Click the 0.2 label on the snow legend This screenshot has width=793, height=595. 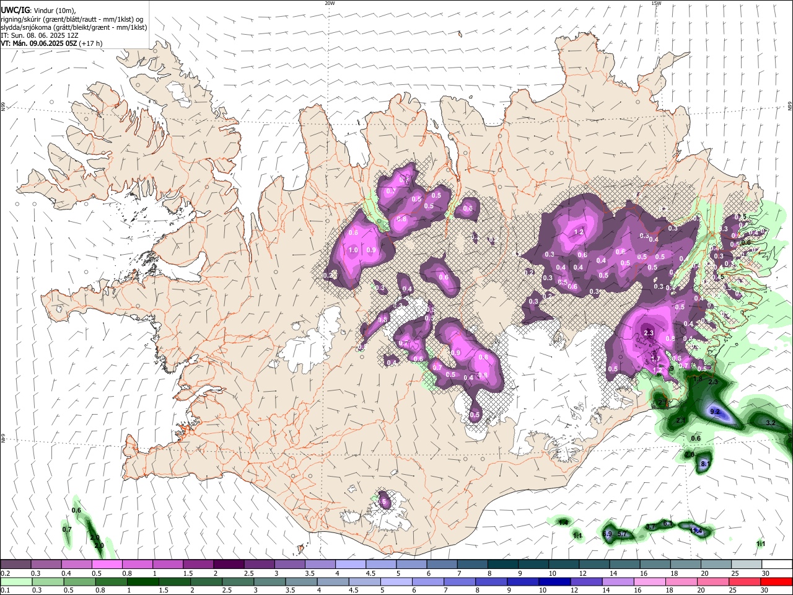5,573
